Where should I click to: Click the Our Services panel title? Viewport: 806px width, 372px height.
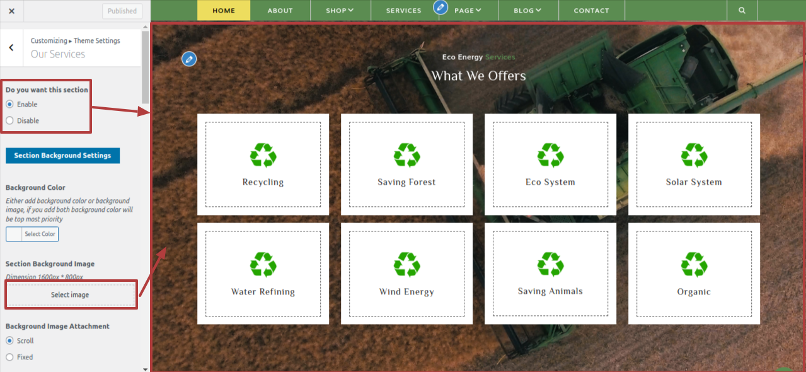tap(58, 54)
